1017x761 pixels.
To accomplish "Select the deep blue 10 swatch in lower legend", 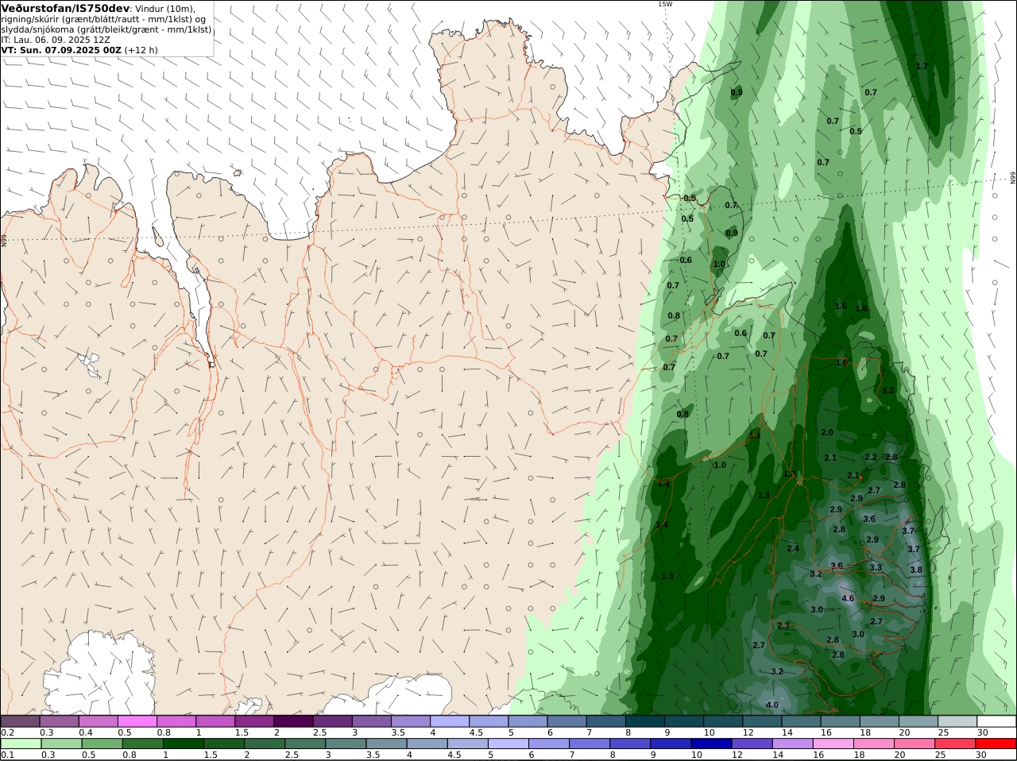I will pyautogui.click(x=710, y=744).
